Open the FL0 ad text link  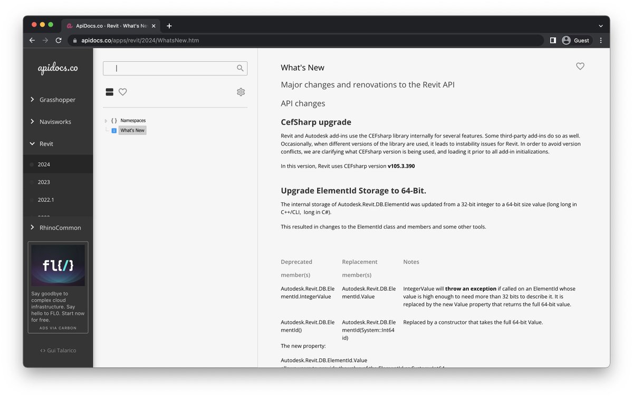(x=58, y=306)
